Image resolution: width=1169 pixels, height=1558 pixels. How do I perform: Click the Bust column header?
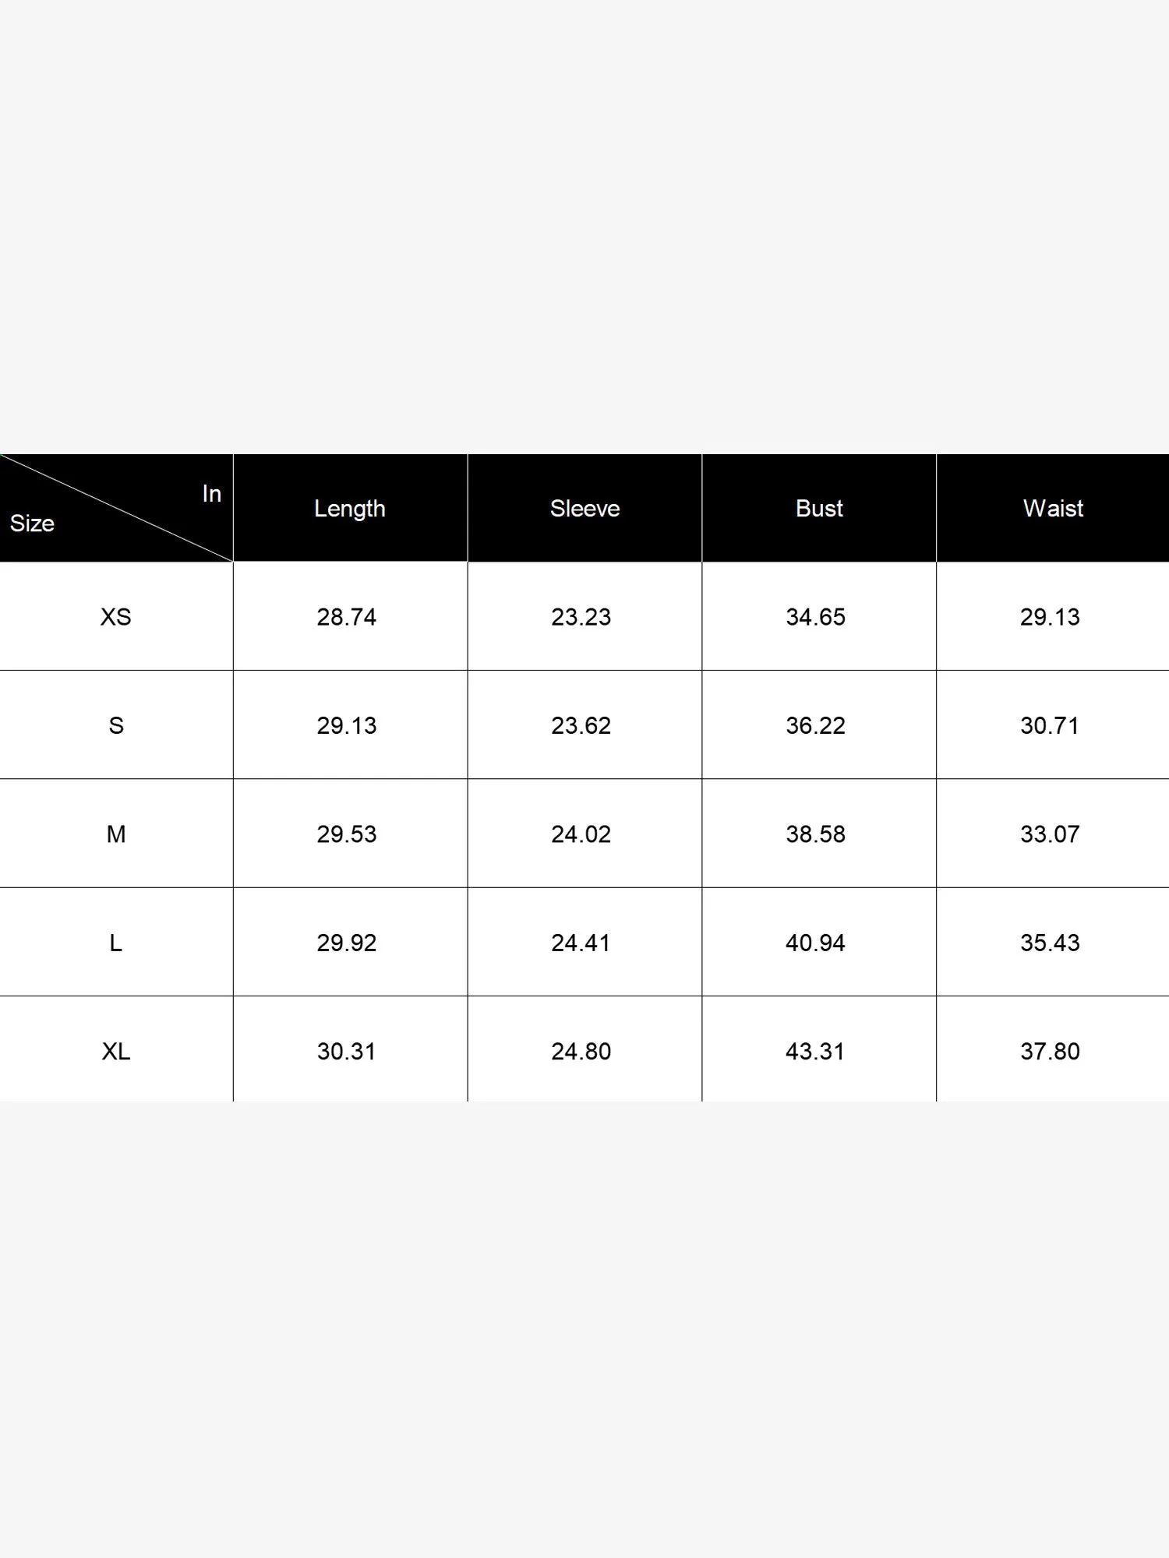pyautogui.click(x=819, y=509)
